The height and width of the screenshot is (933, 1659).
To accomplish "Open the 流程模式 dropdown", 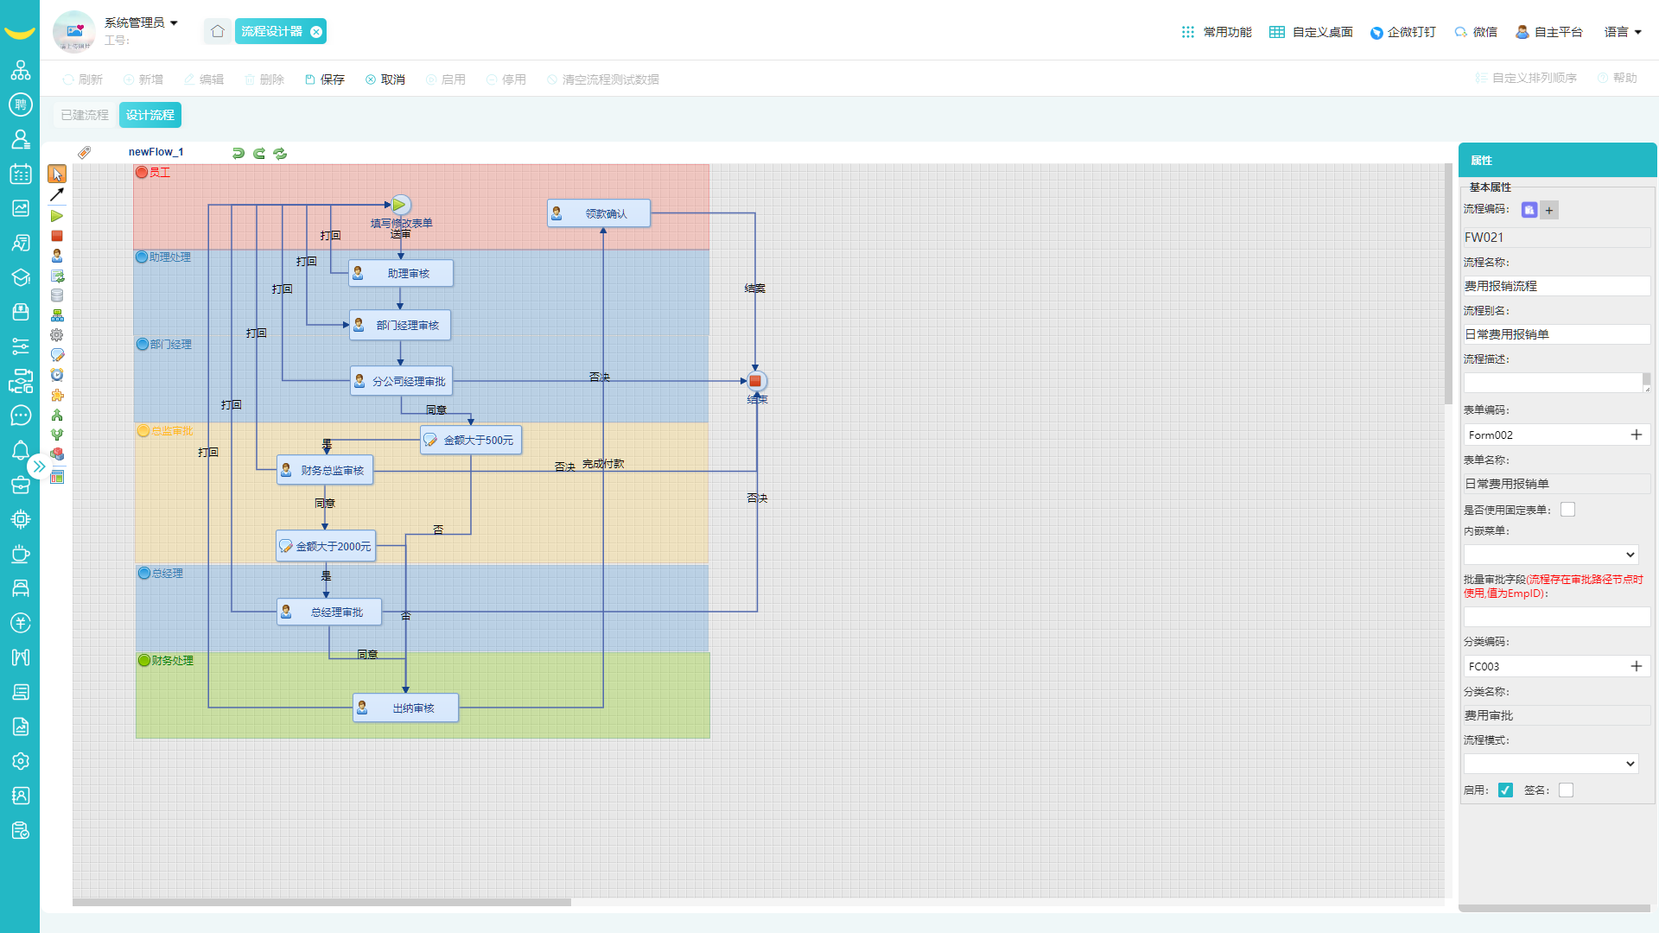I will click(1551, 764).
